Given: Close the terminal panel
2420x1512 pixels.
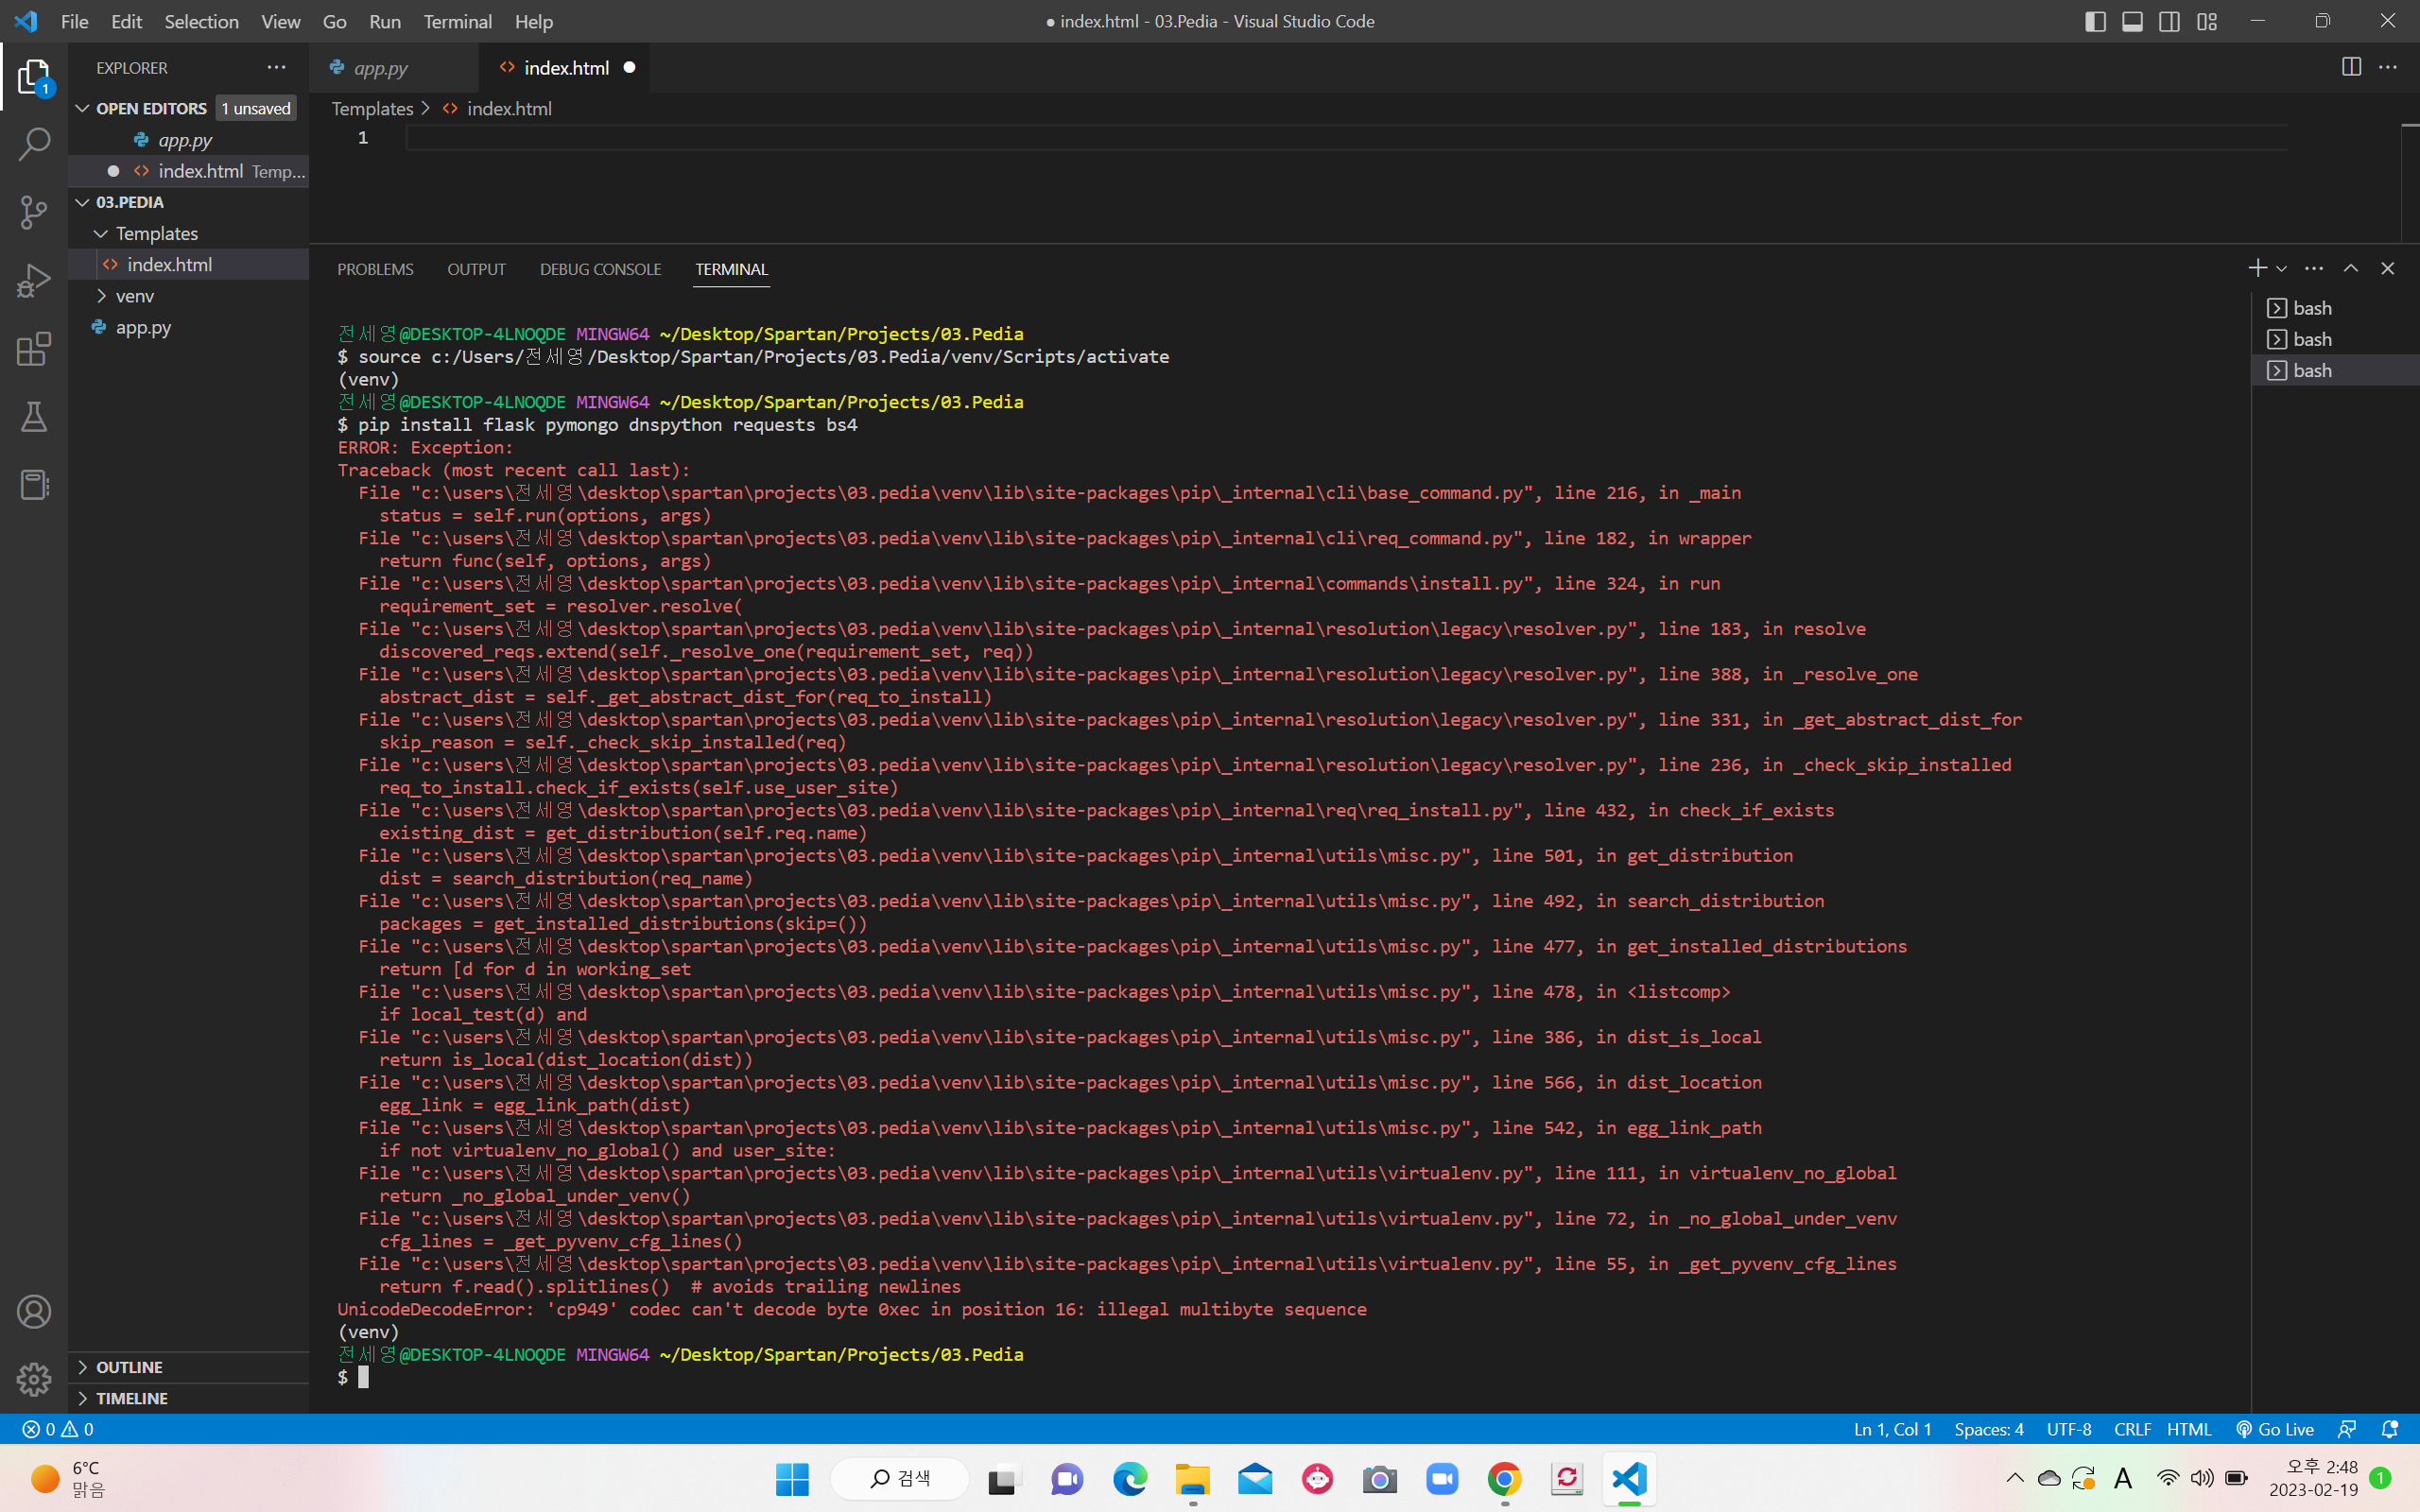Looking at the screenshot, I should tap(2388, 268).
